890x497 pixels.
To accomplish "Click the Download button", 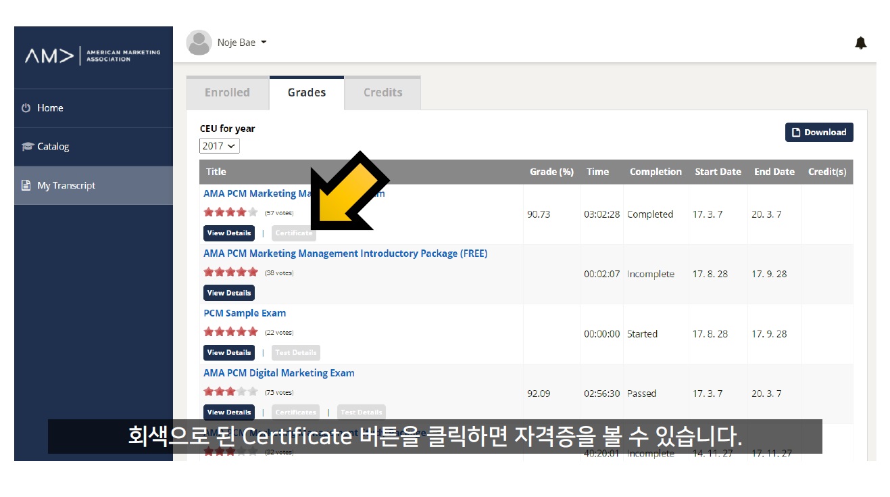I will click(x=819, y=133).
